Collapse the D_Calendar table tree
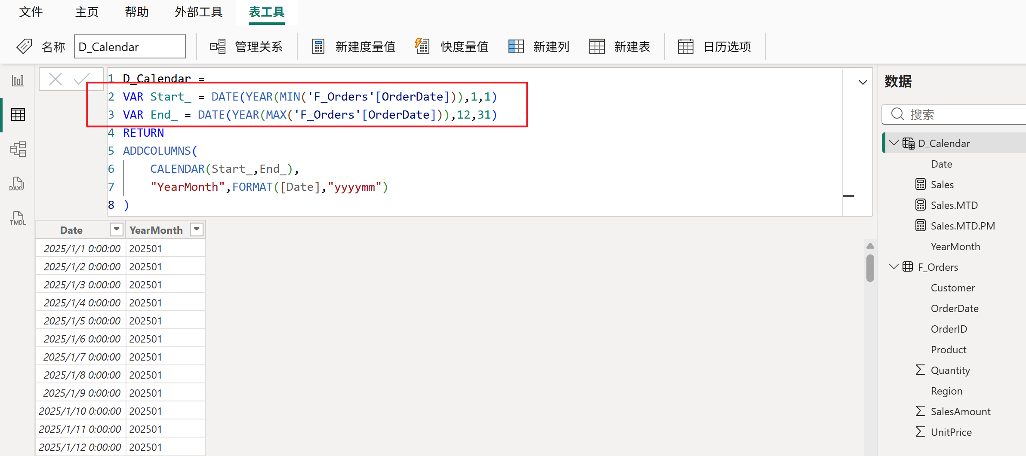The image size is (1026, 456). [x=894, y=143]
